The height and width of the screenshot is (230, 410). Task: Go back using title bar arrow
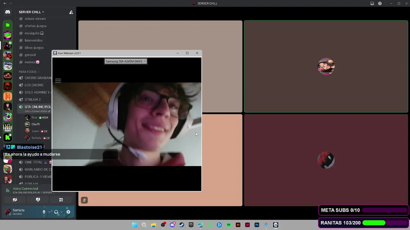click(5, 4)
